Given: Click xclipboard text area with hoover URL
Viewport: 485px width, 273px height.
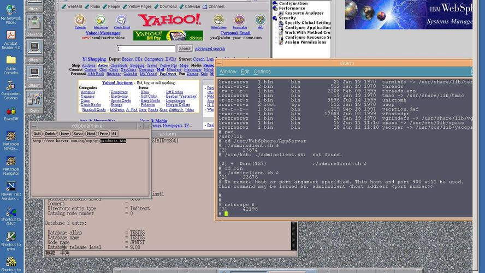Looking at the screenshot, I should click(x=90, y=167).
